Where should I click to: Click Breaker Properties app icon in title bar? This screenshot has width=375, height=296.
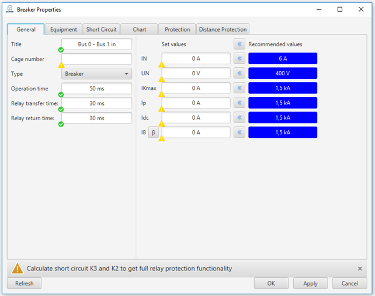pyautogui.click(x=9, y=9)
